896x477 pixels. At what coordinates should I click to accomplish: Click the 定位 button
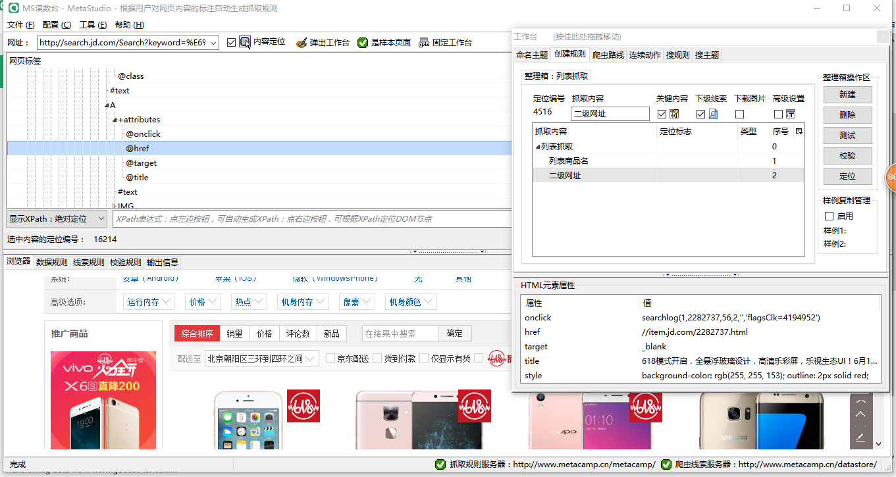click(x=847, y=176)
